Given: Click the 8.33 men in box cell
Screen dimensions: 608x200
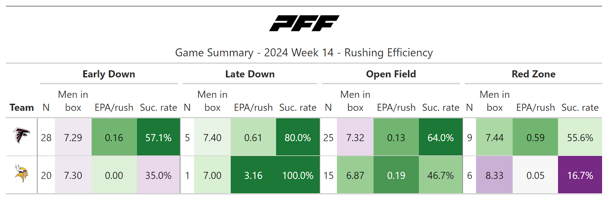Looking at the screenshot, I should (494, 175).
